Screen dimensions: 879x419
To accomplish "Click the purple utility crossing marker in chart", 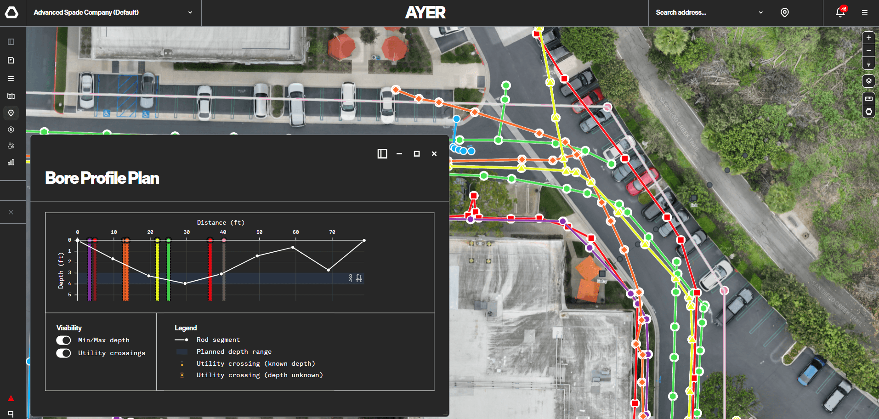I will pyautogui.click(x=89, y=240).
